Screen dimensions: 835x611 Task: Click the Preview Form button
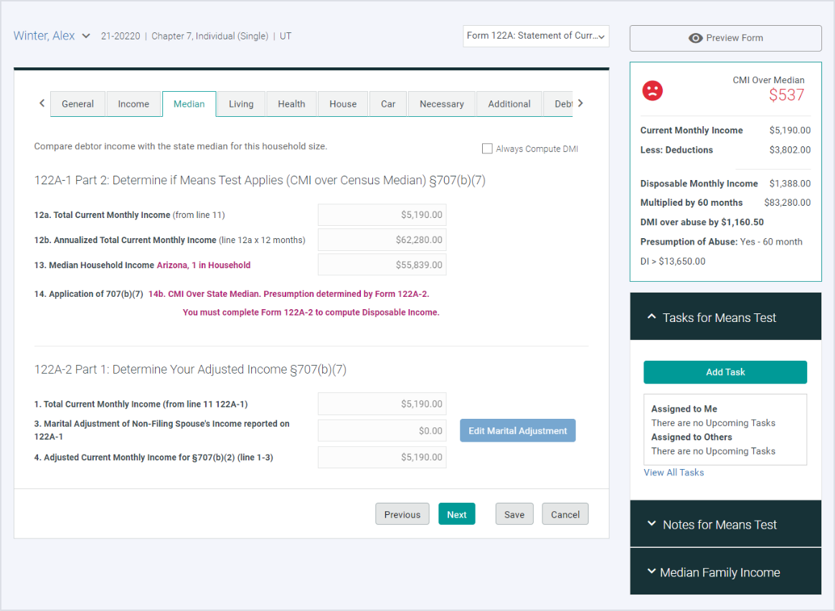tap(725, 38)
